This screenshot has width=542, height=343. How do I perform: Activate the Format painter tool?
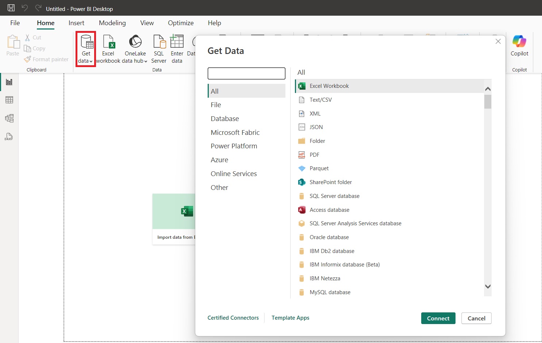point(46,59)
